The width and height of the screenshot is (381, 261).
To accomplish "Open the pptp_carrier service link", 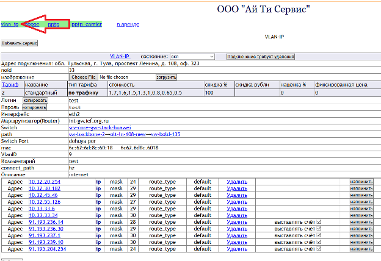I will (87, 24).
